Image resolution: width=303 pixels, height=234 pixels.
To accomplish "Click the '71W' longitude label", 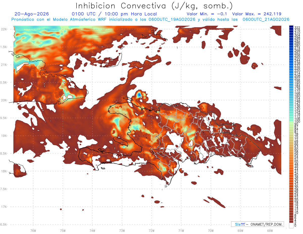I will tap(181, 230).
